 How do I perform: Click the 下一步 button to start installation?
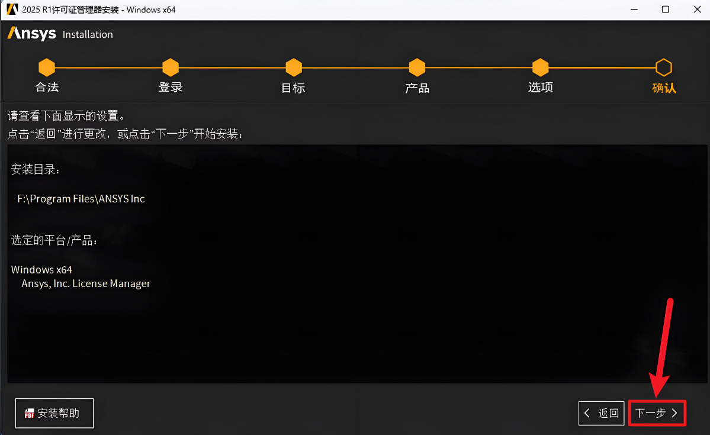tap(657, 413)
